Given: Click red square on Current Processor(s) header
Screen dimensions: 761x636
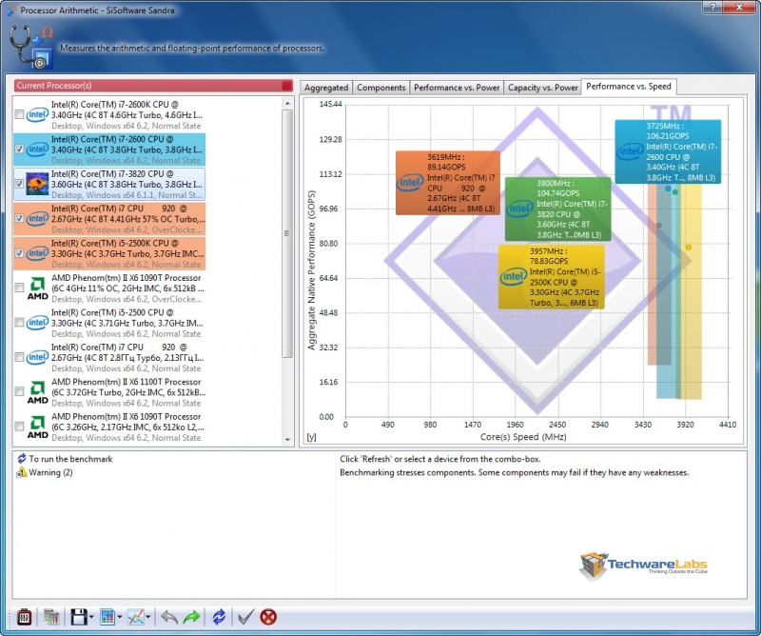Looking at the screenshot, I should (287, 86).
